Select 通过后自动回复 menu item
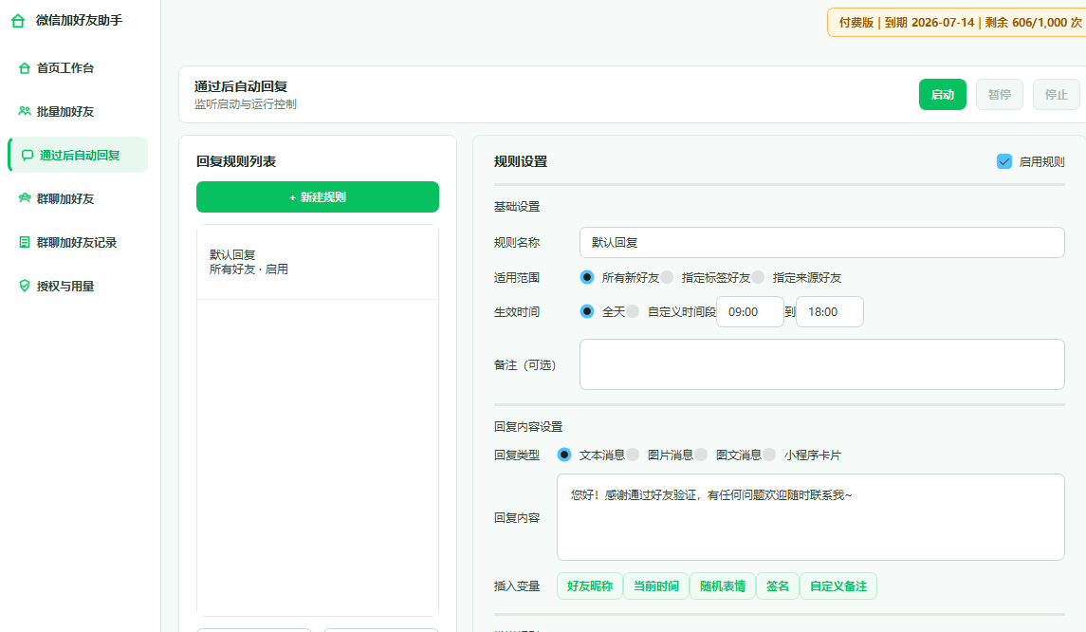The height and width of the screenshot is (632, 1086). point(78,155)
